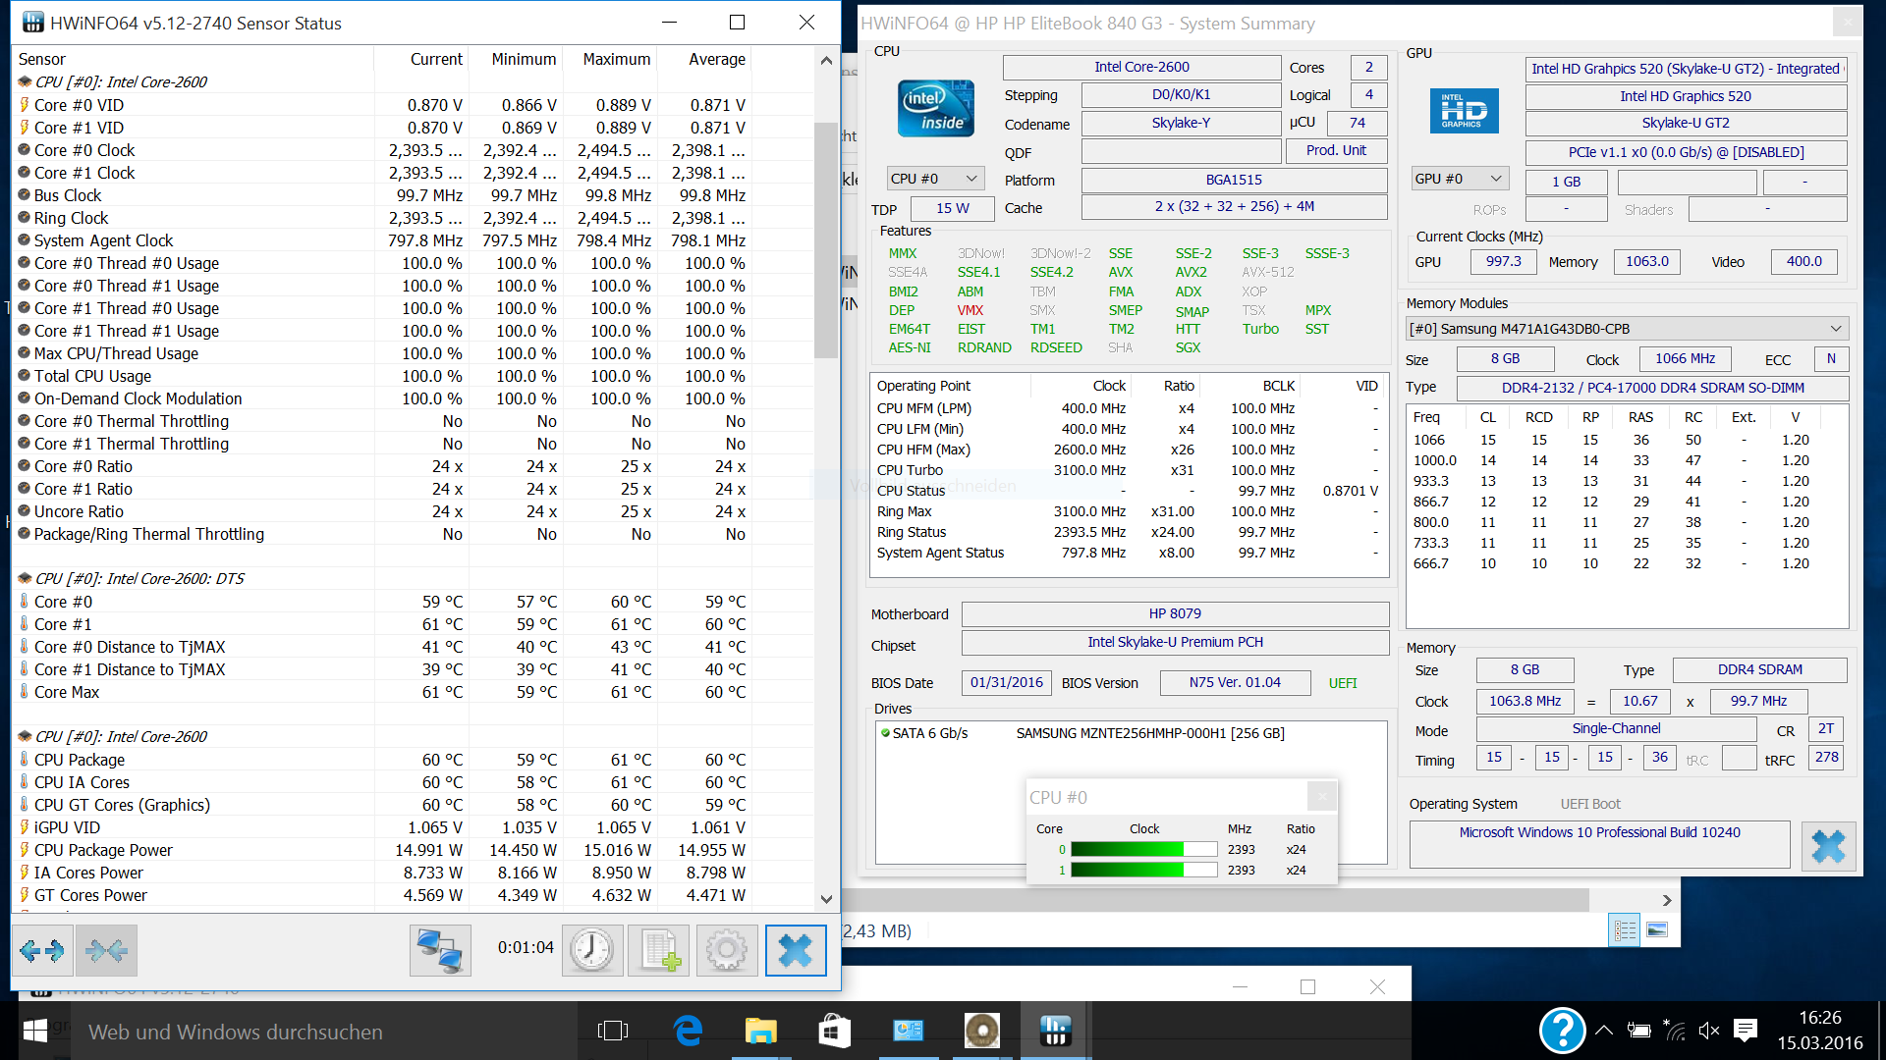Open remote monitoring network computers icon
This screenshot has width=1886, height=1060.
[x=440, y=950]
